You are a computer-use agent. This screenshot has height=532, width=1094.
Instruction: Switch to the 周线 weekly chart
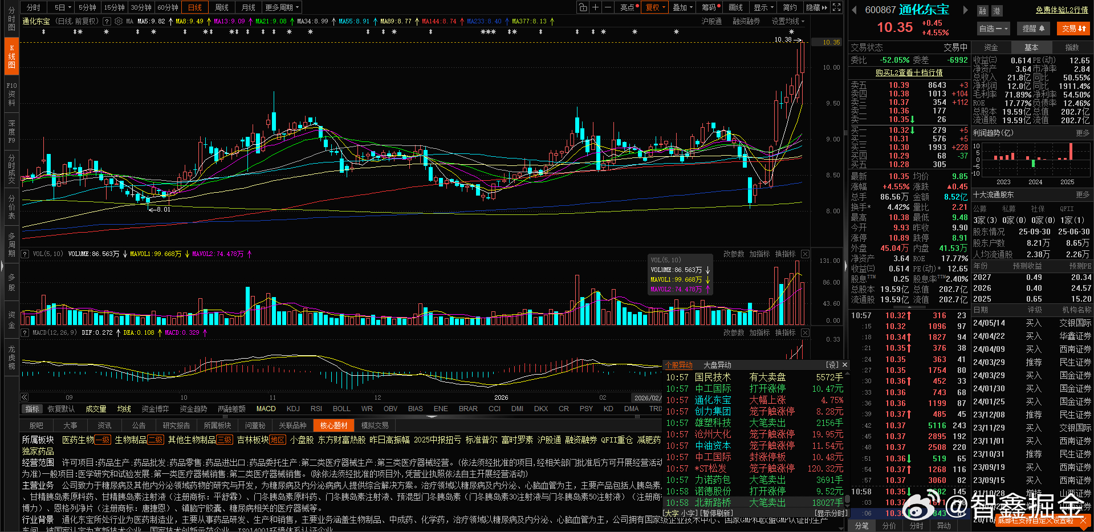pyautogui.click(x=221, y=7)
